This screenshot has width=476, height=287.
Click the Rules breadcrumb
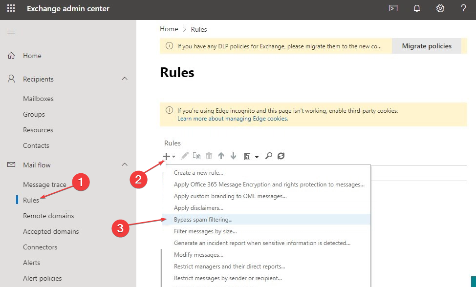pos(199,29)
